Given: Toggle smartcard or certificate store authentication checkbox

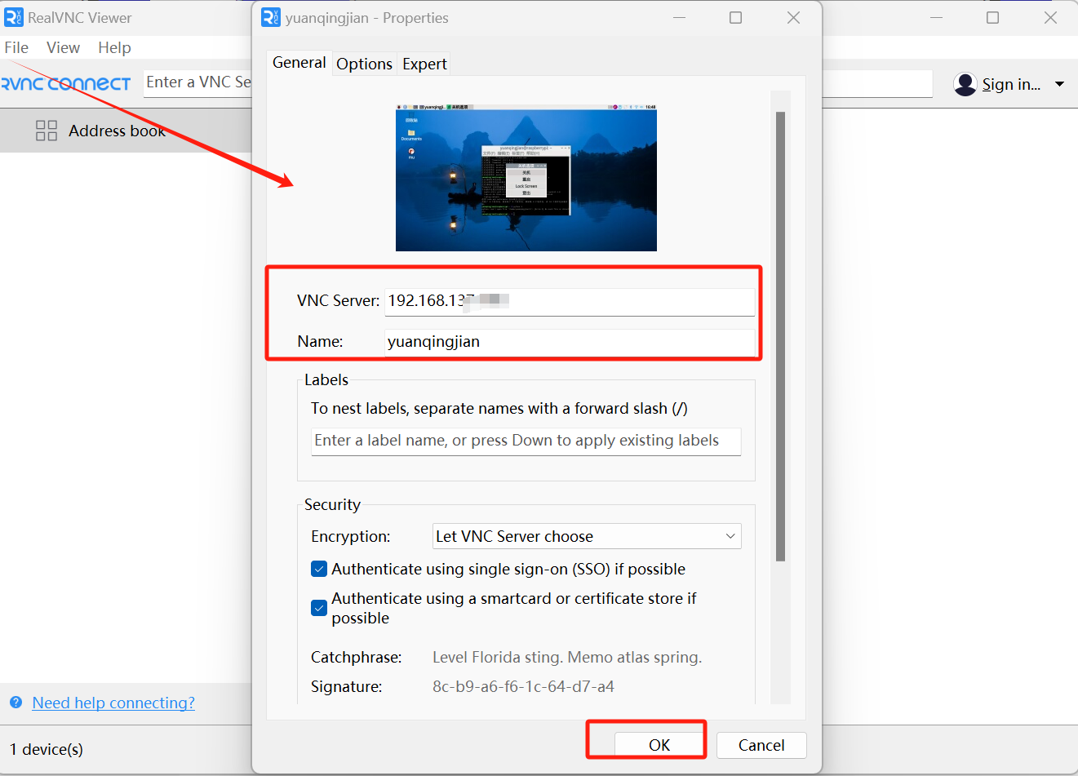Looking at the screenshot, I should (x=320, y=608).
